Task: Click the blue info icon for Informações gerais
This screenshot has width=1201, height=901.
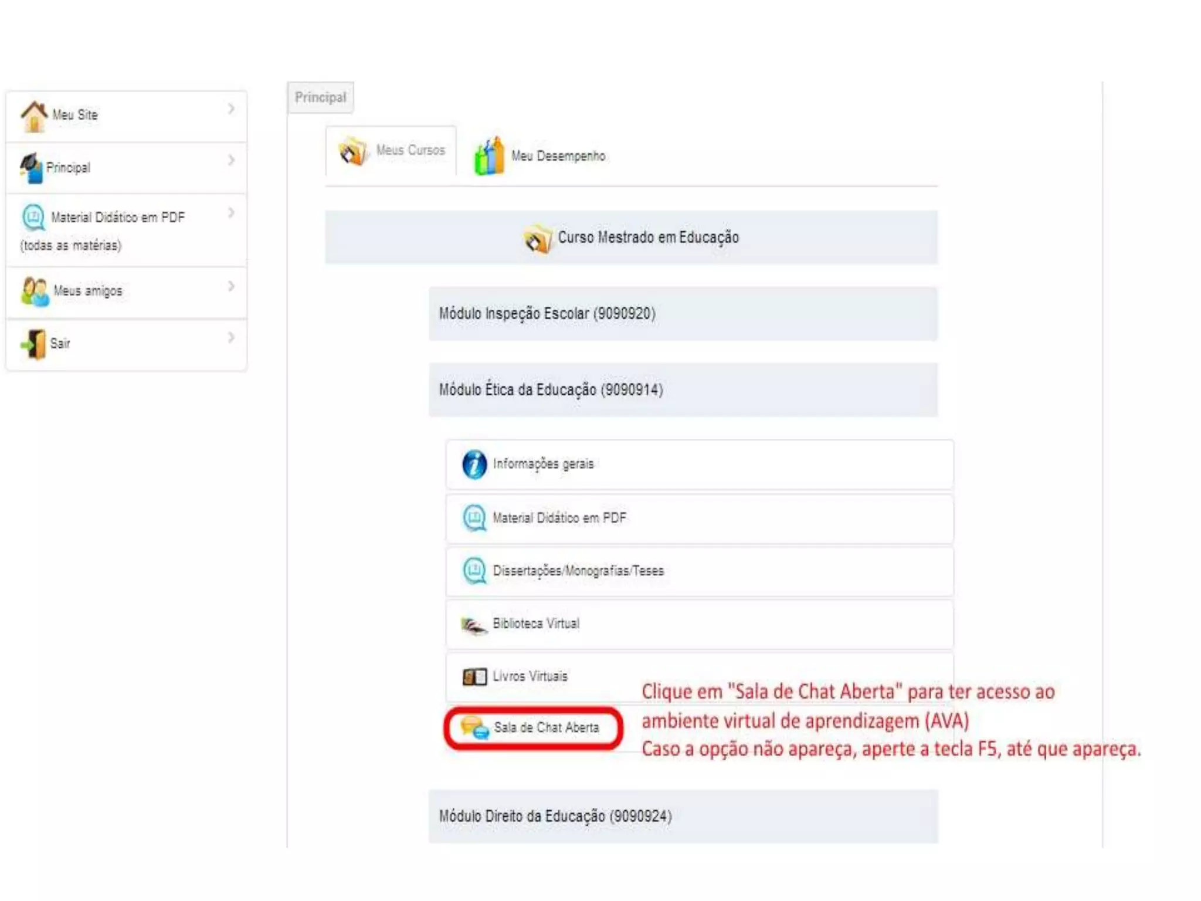Action: point(474,465)
